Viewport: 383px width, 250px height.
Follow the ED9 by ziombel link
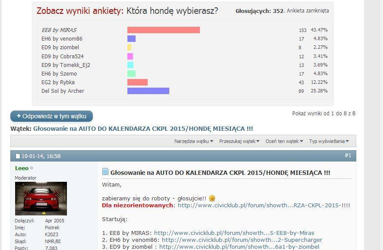pyautogui.click(x=239, y=247)
